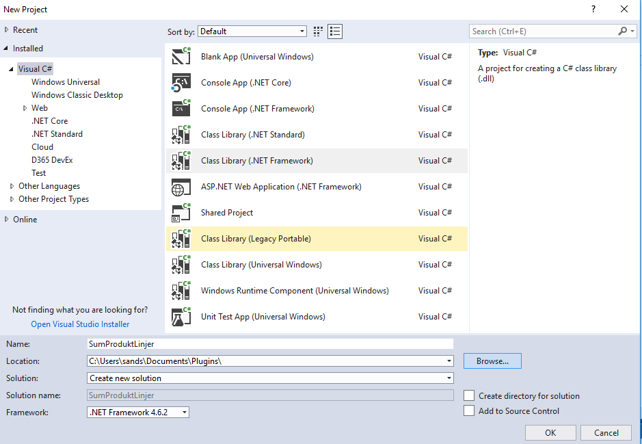The width and height of the screenshot is (642, 444).
Task: Click the Cancel button
Action: point(606,433)
